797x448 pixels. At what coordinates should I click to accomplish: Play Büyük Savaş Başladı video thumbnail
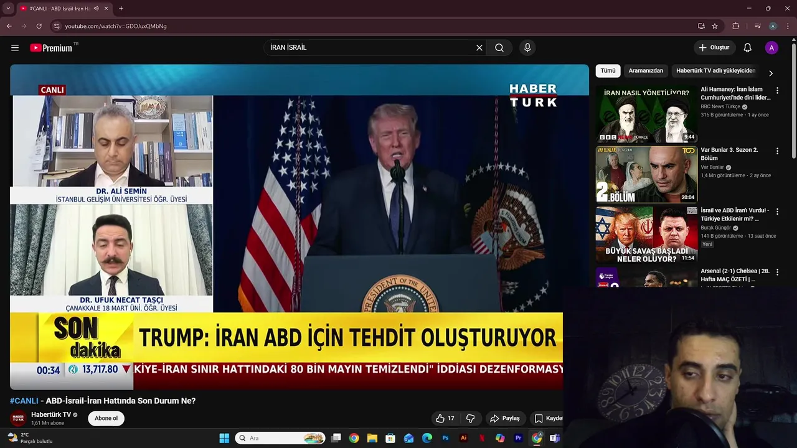point(646,235)
